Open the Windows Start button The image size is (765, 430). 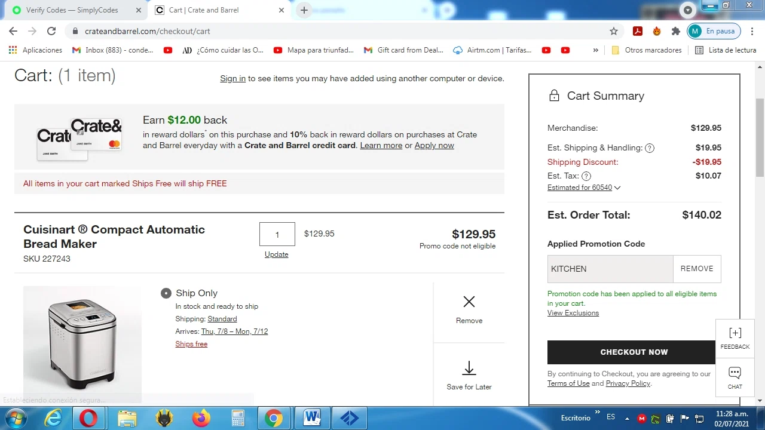tap(15, 418)
